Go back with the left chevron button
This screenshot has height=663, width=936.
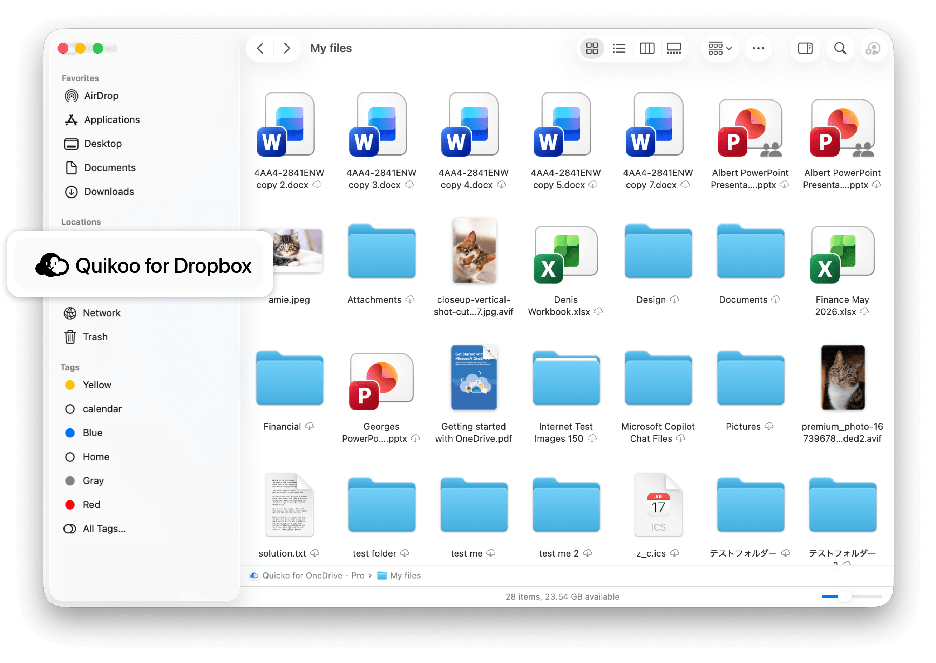pyautogui.click(x=260, y=48)
